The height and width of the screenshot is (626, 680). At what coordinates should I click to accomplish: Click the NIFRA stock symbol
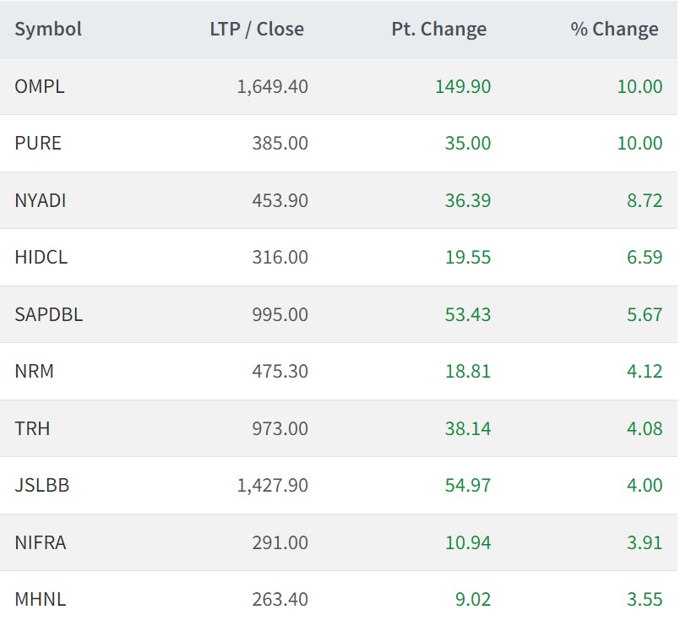click(41, 542)
